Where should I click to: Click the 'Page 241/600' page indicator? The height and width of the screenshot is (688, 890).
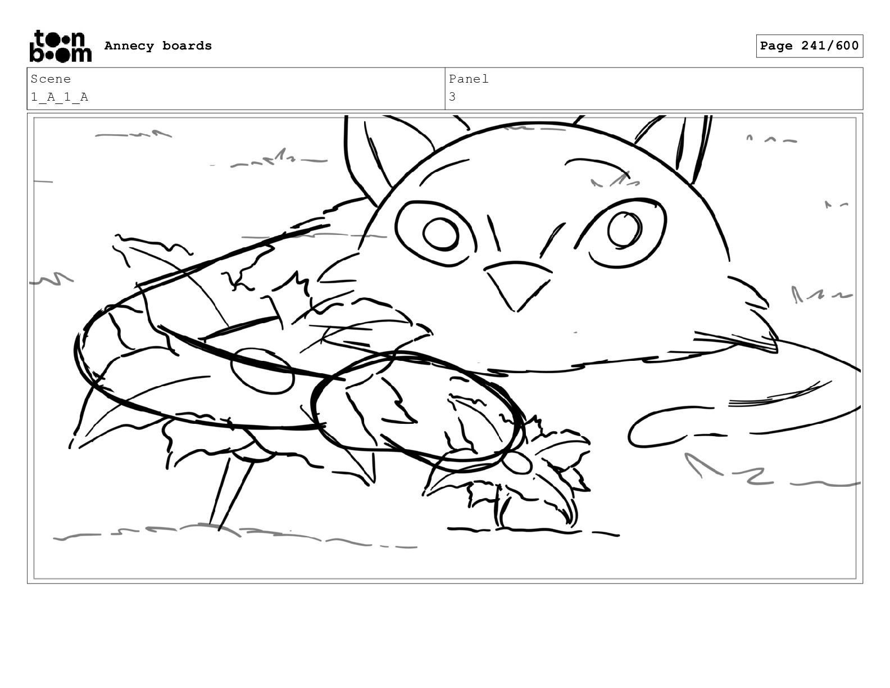point(809,46)
